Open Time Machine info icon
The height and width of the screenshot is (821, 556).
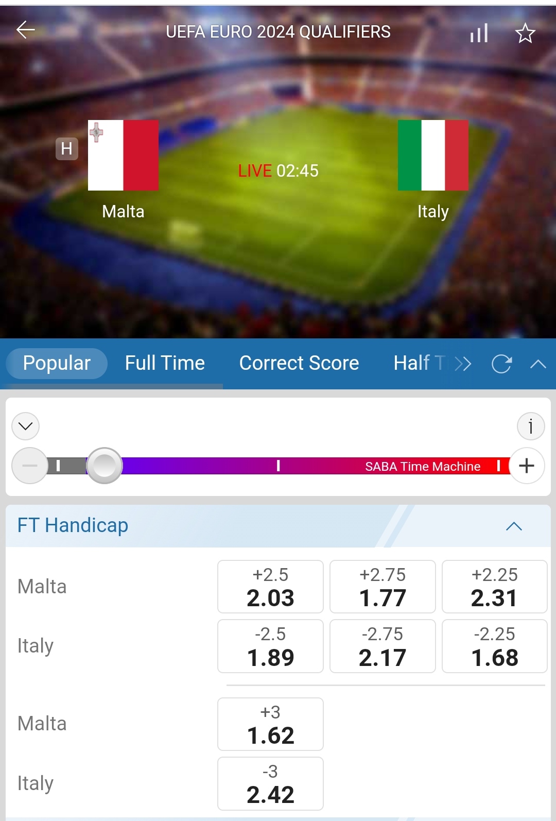click(x=531, y=426)
